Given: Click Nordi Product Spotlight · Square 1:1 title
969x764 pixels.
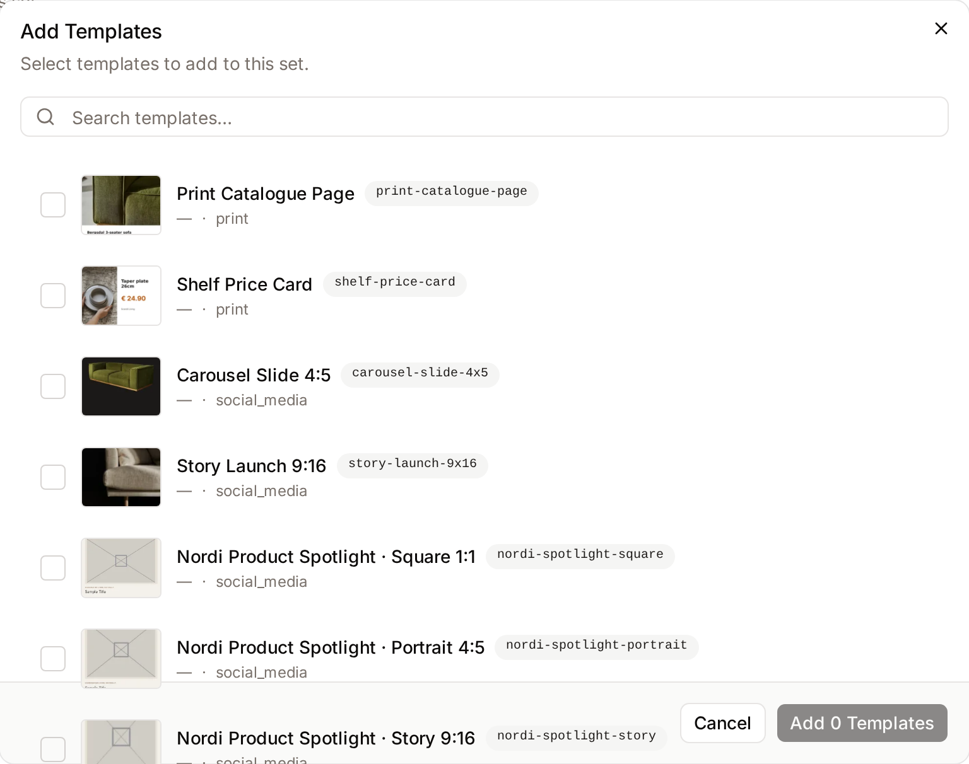Looking at the screenshot, I should (326, 557).
